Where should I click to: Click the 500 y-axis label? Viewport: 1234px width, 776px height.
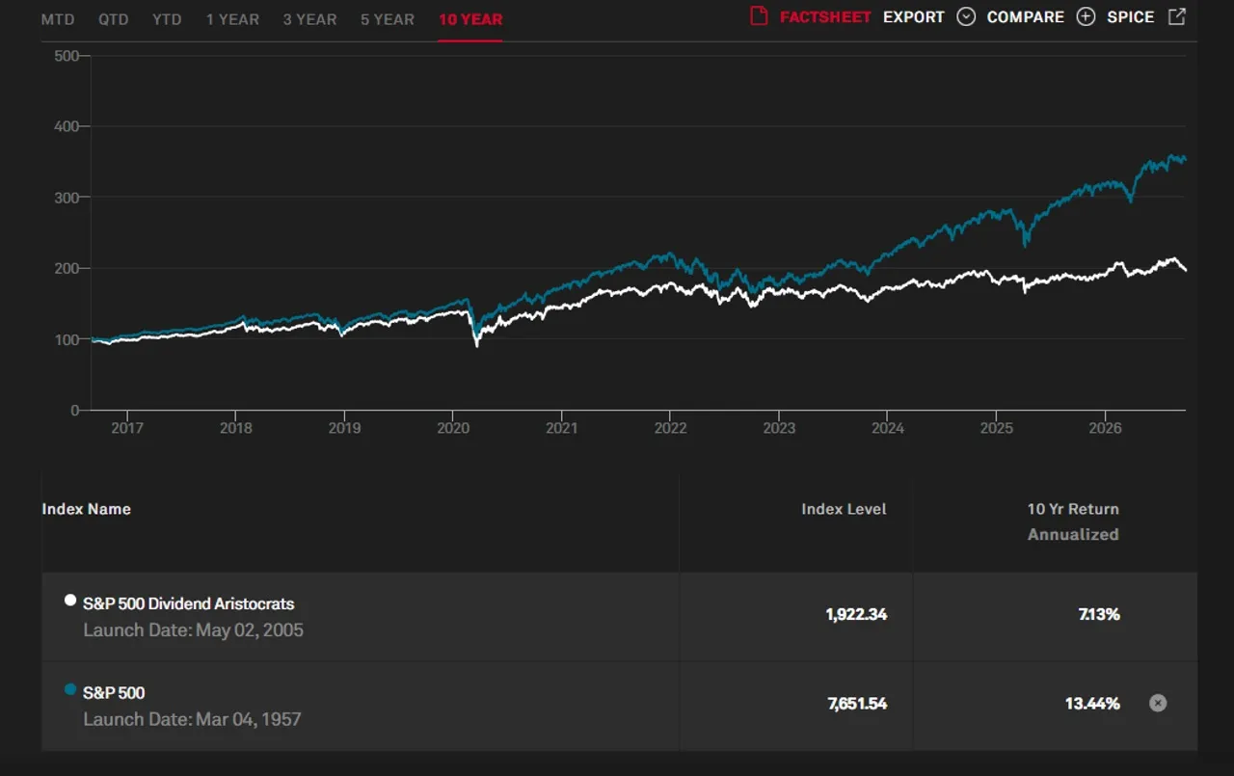pyautogui.click(x=67, y=56)
